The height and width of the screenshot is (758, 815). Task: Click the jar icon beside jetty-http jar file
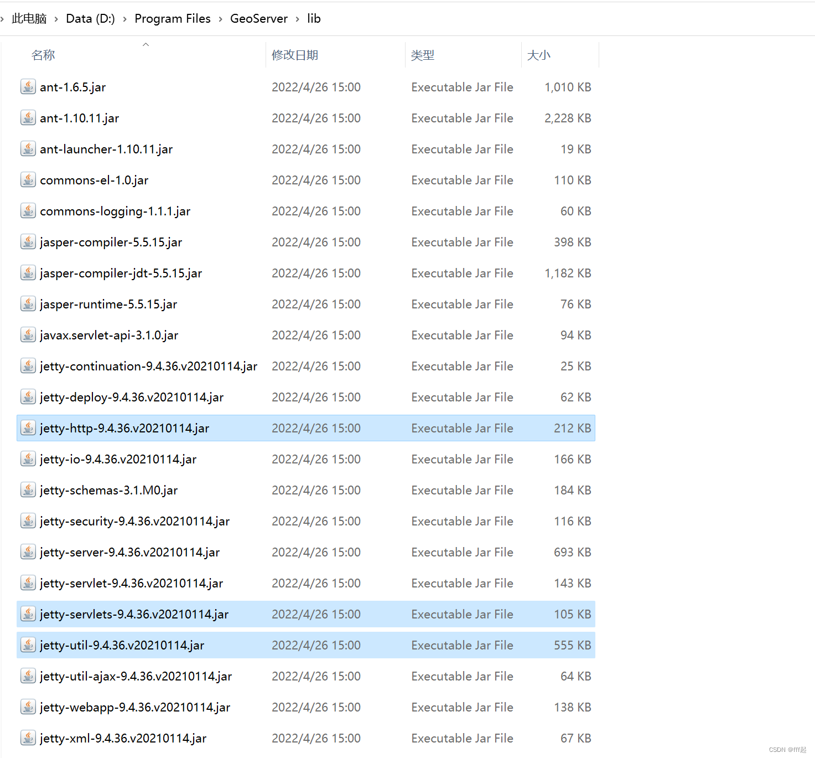pos(28,428)
